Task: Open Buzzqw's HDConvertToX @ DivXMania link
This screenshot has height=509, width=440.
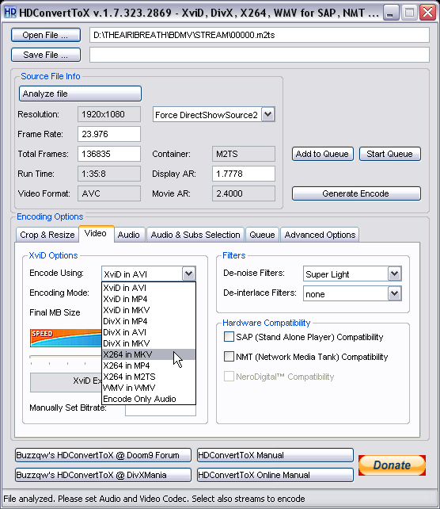Action: (103, 475)
